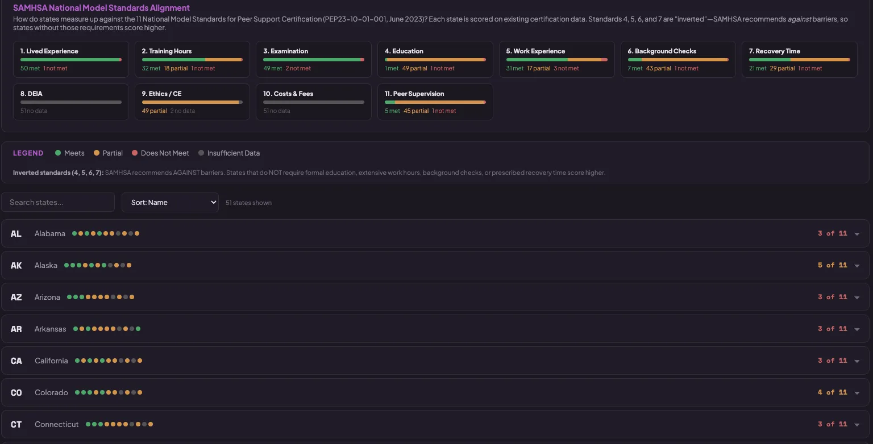This screenshot has width=873, height=444.
Task: Click the gray Insufficient Data legend dot
Action: point(201,153)
